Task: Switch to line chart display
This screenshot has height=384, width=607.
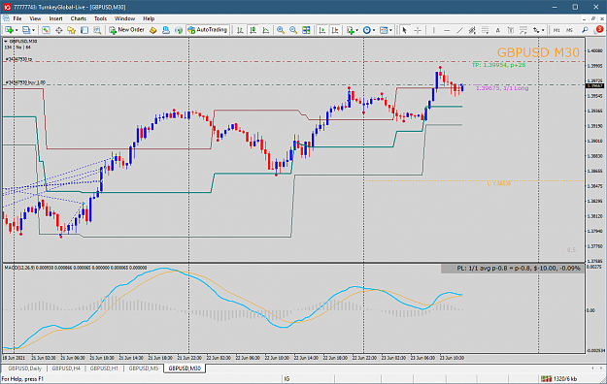Action: (x=265, y=30)
